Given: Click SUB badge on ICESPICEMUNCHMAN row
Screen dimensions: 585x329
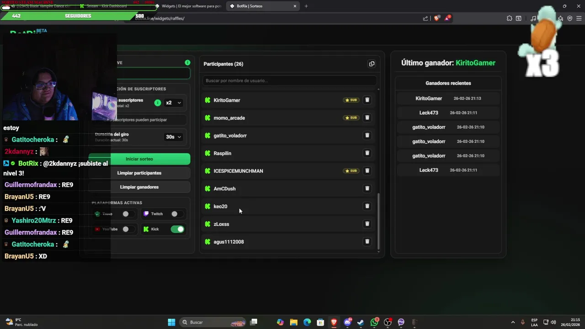Looking at the screenshot, I should (351, 171).
